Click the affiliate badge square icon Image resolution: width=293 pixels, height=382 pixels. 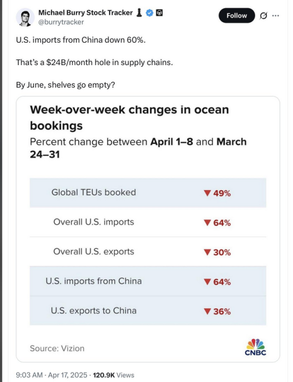[x=159, y=13]
